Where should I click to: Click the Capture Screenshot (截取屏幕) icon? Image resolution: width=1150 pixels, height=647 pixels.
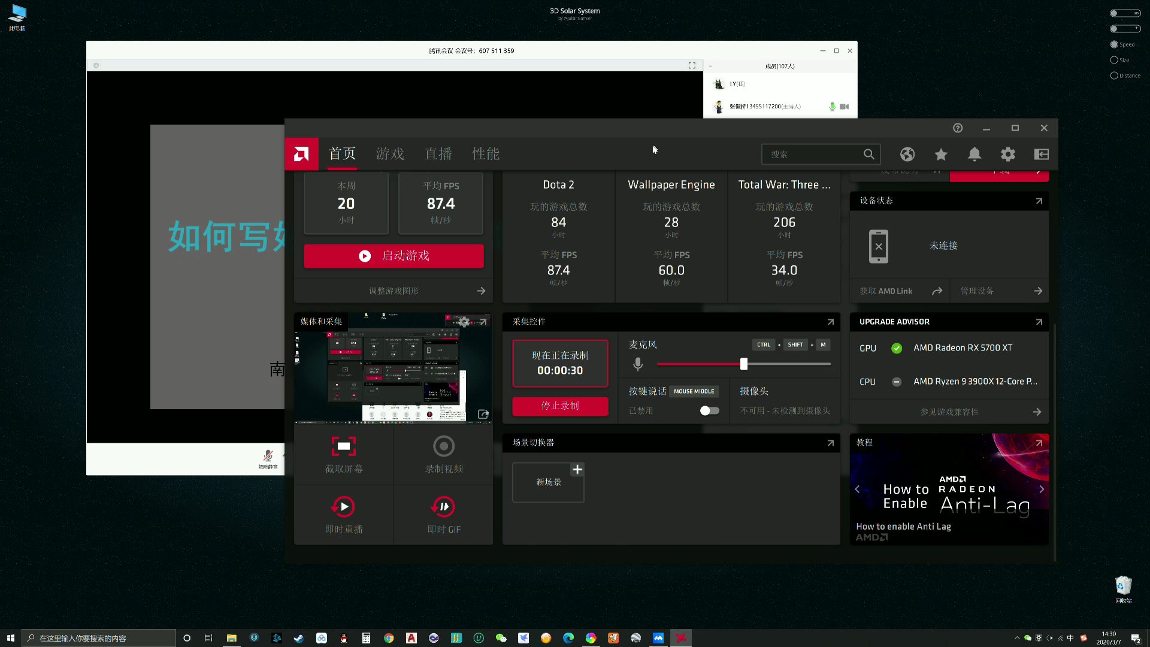tap(344, 446)
